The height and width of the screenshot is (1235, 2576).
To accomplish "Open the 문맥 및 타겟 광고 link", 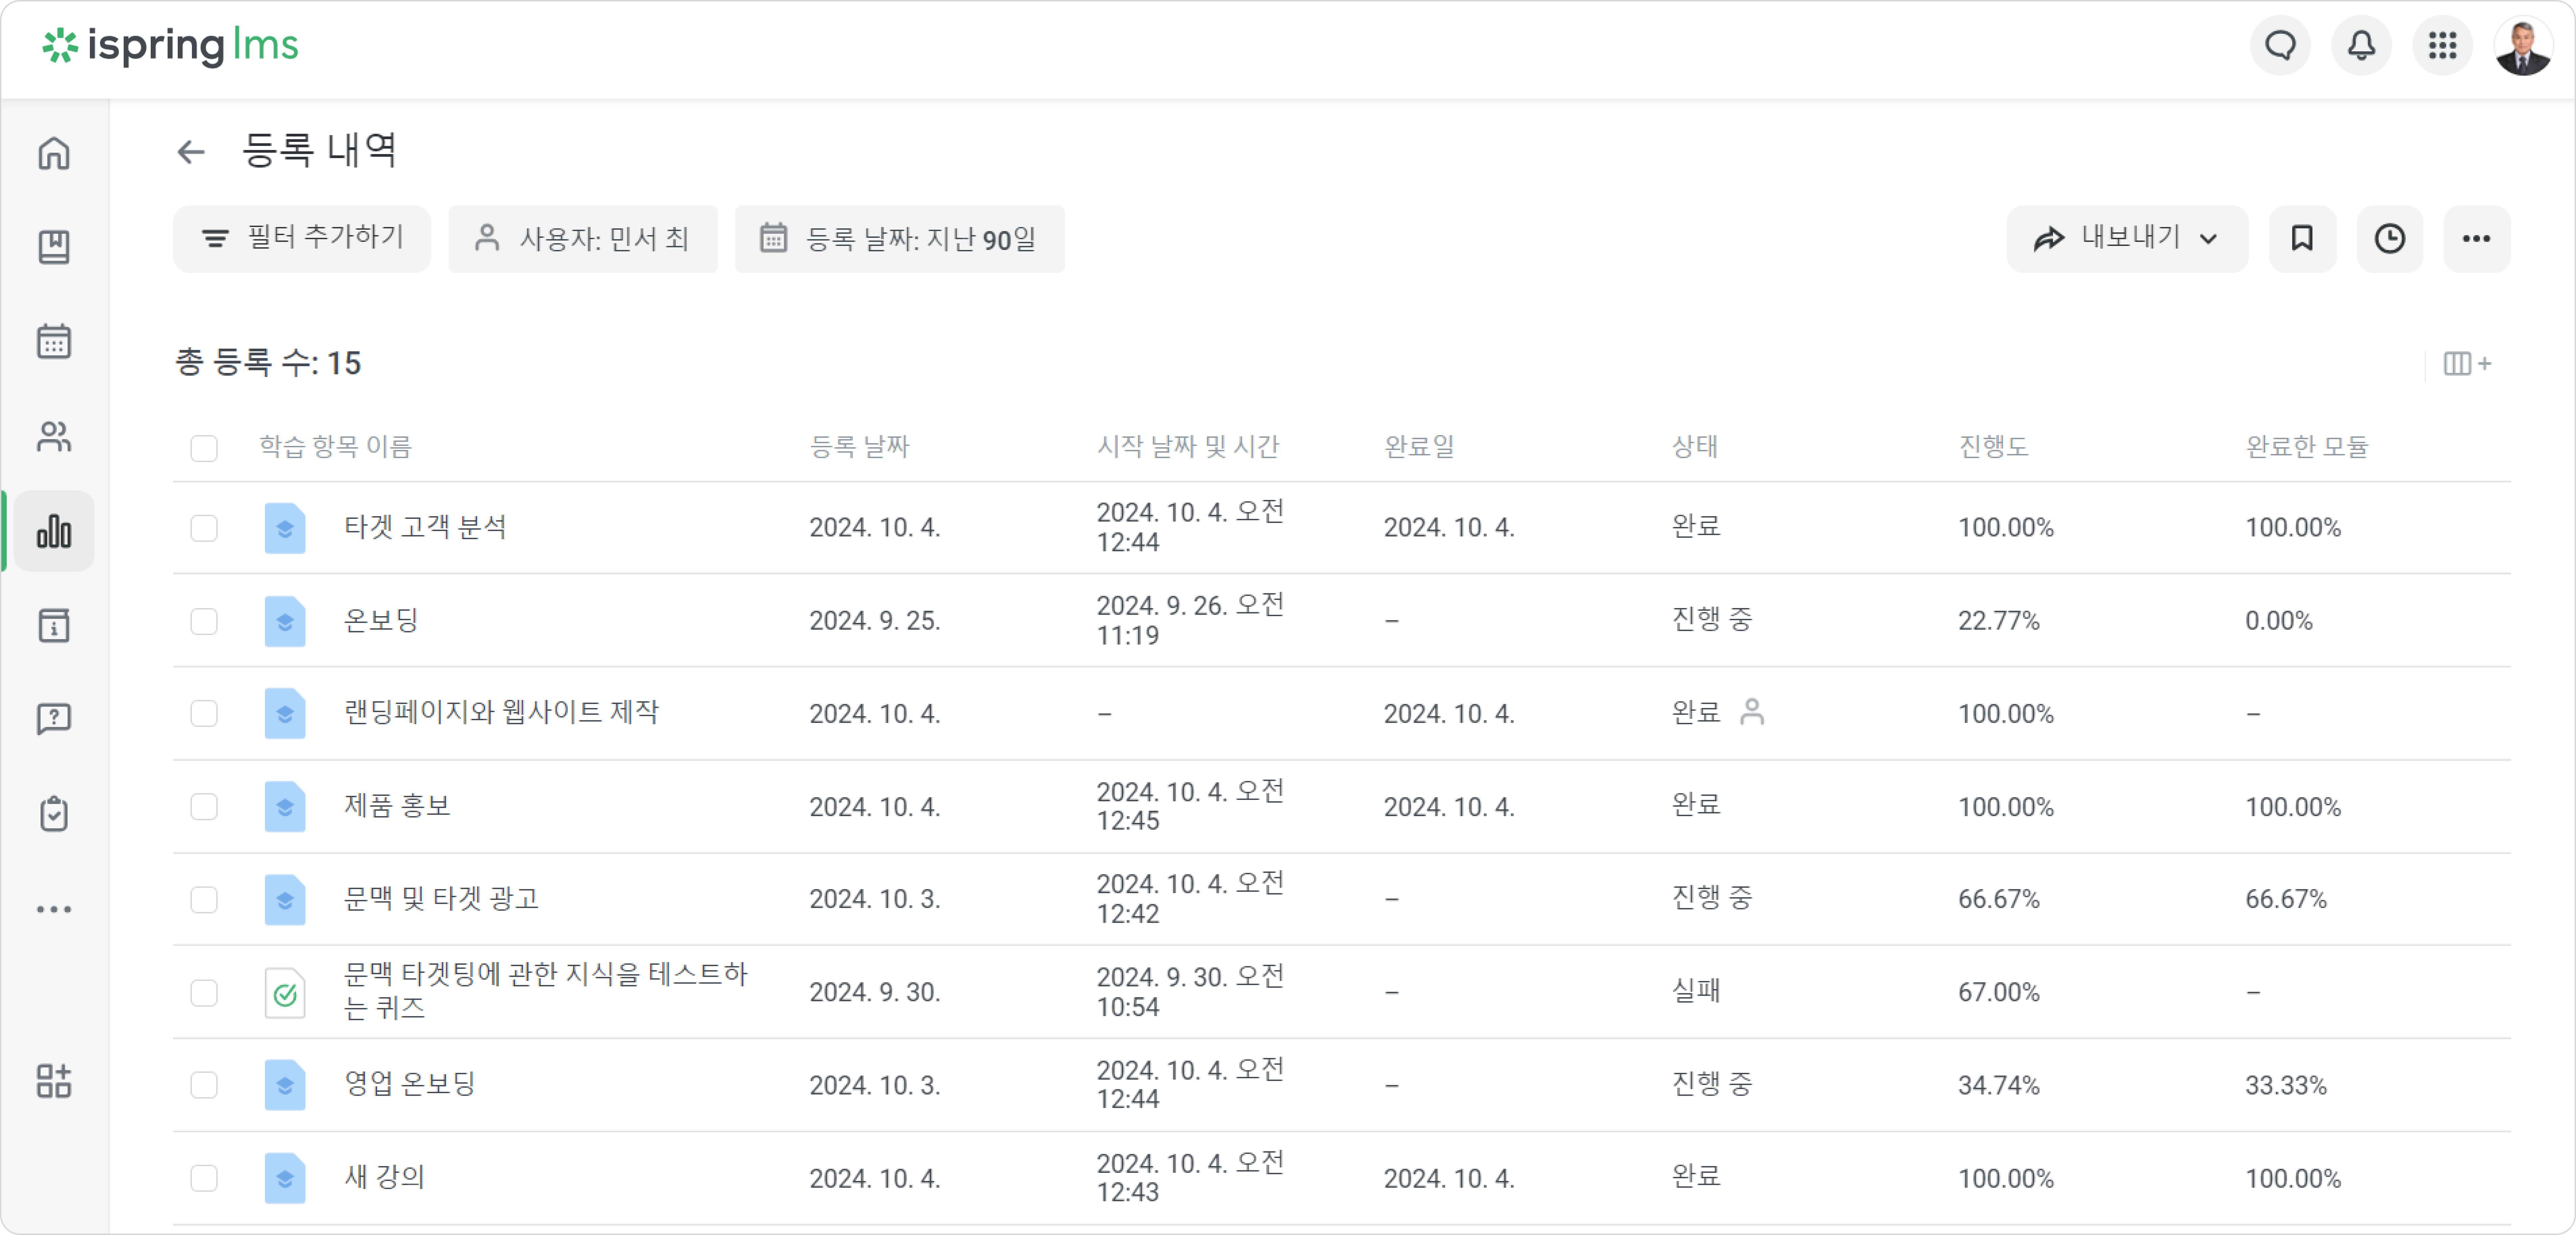I will point(441,898).
